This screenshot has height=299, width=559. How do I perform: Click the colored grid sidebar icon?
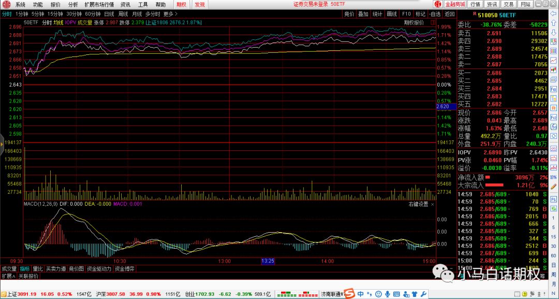554,51
